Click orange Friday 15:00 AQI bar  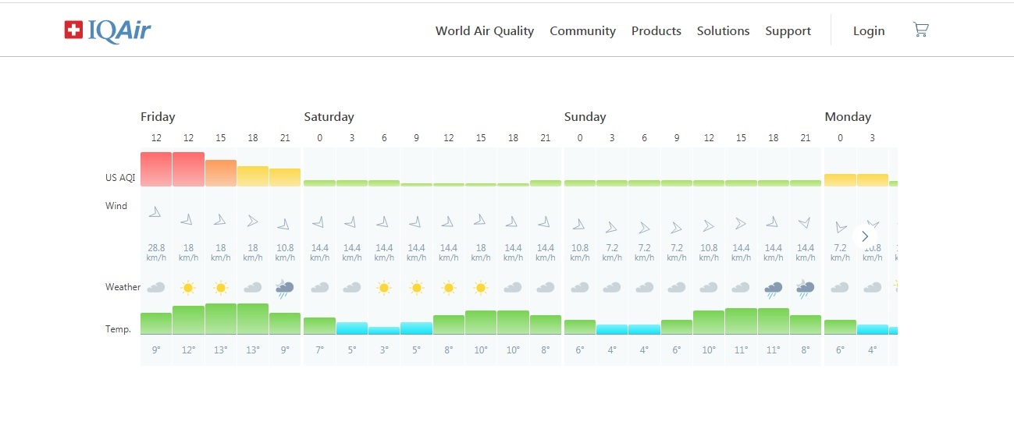pyautogui.click(x=221, y=173)
